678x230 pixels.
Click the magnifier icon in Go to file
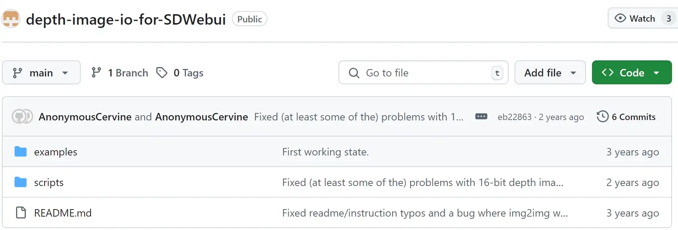[x=354, y=73]
